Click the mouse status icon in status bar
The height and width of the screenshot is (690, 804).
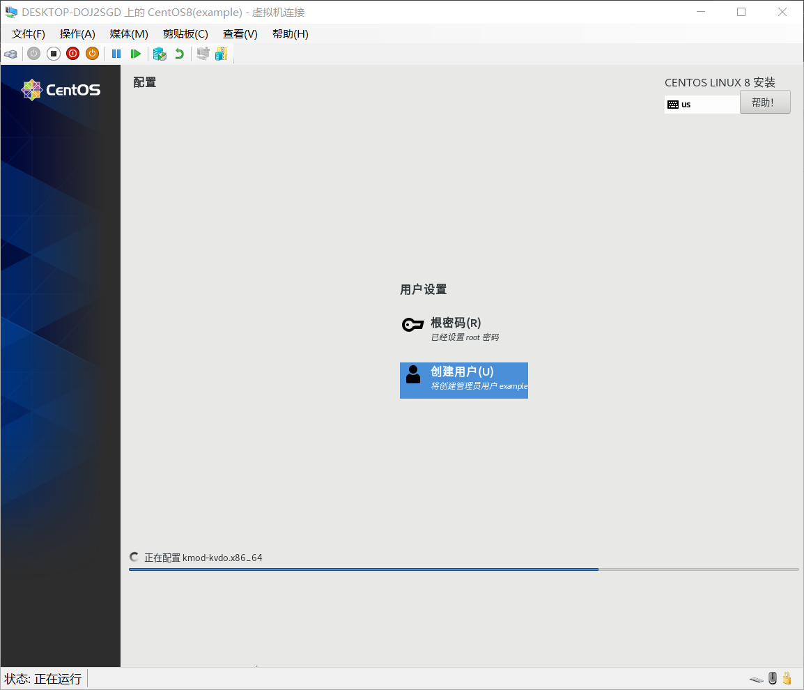773,678
